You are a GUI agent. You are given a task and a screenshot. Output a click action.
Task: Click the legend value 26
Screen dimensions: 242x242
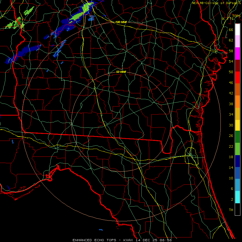(231, 136)
